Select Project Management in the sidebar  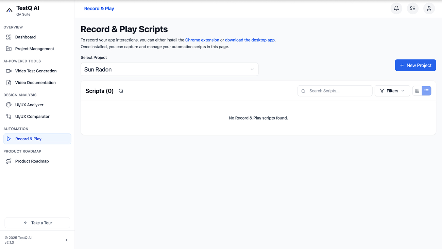[x=34, y=49]
